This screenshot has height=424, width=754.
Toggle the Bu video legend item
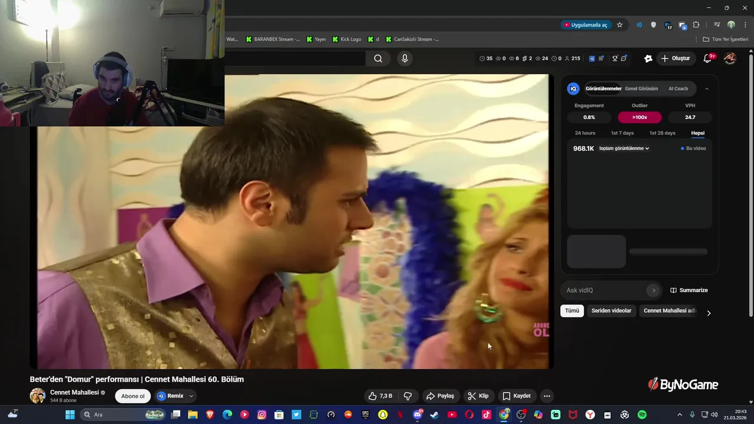693,148
